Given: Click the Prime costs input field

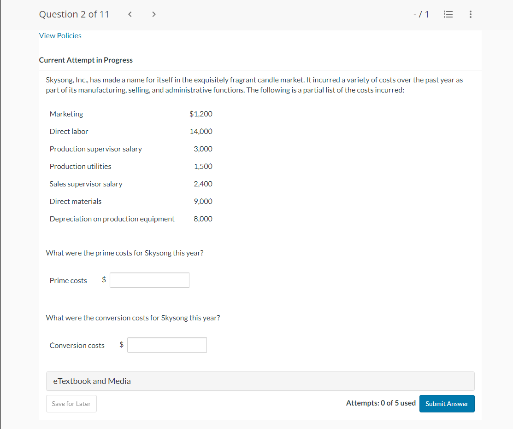Looking at the screenshot, I should 149,280.
